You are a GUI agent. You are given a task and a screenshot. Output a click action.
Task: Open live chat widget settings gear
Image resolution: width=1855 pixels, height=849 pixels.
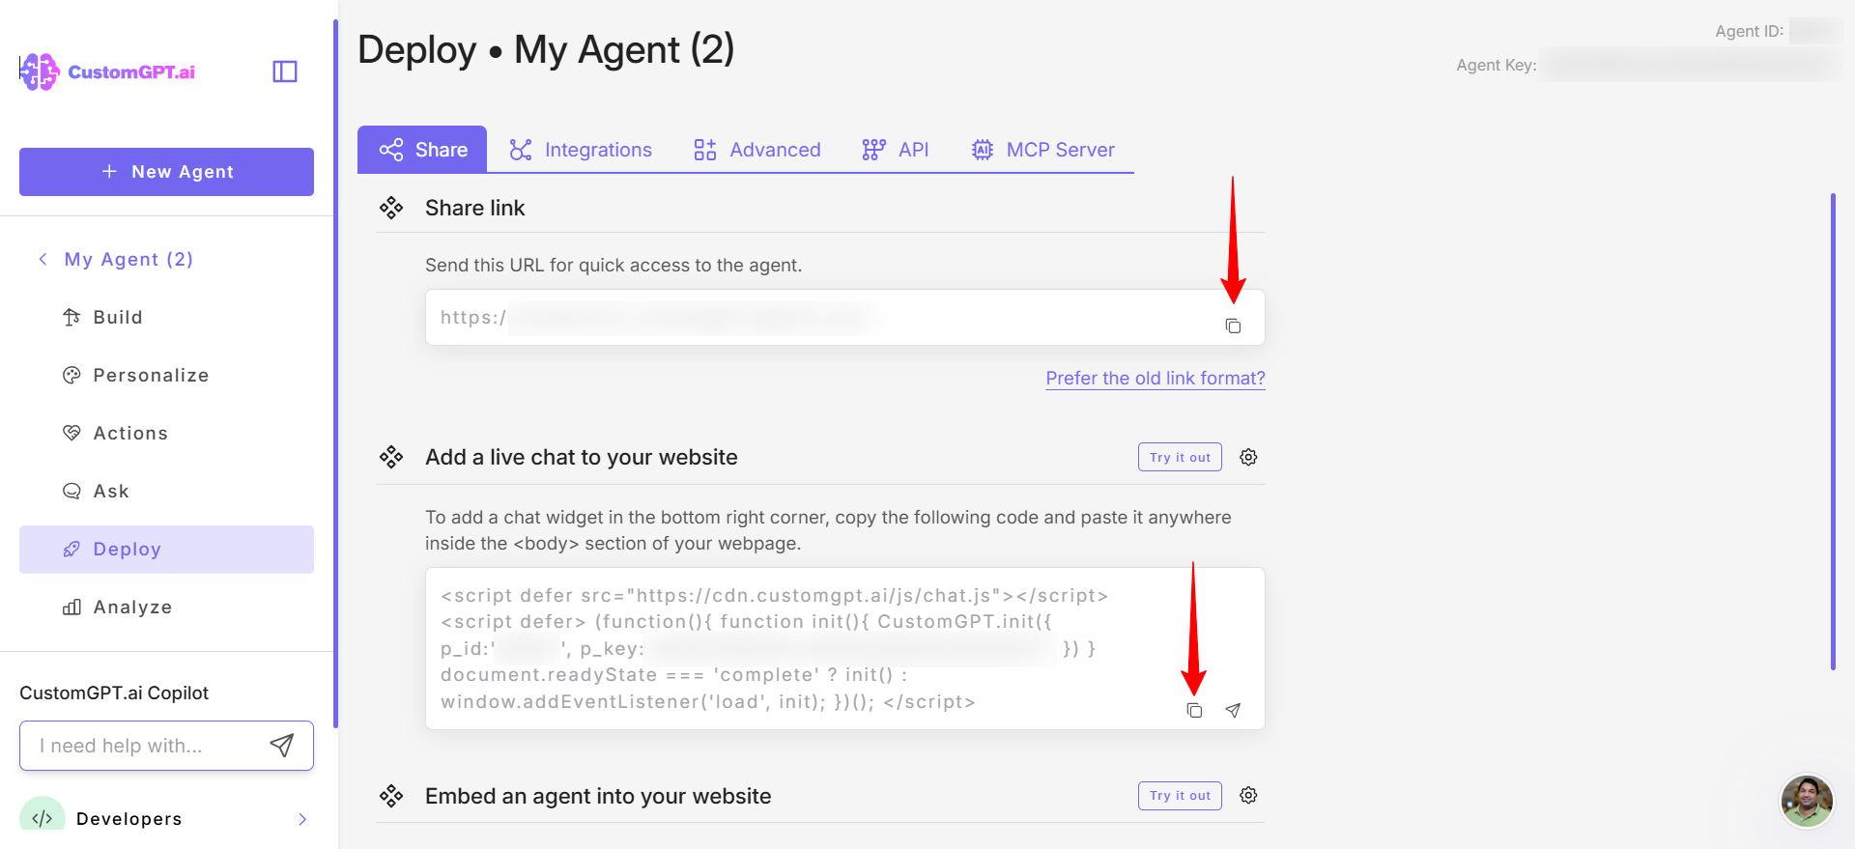coord(1248,457)
